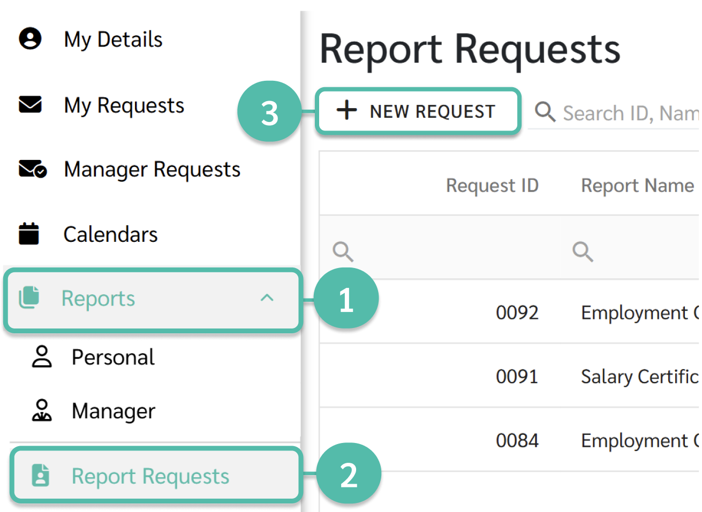Viewport: 702px width, 512px height.
Task: Click the Request ID column filter search
Action: 343,251
